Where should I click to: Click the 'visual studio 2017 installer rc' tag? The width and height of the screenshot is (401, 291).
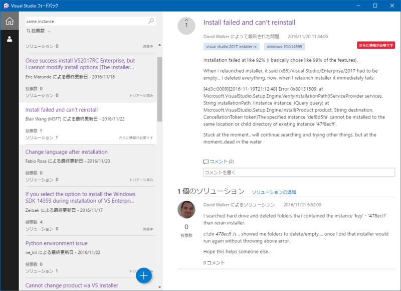[232, 47]
